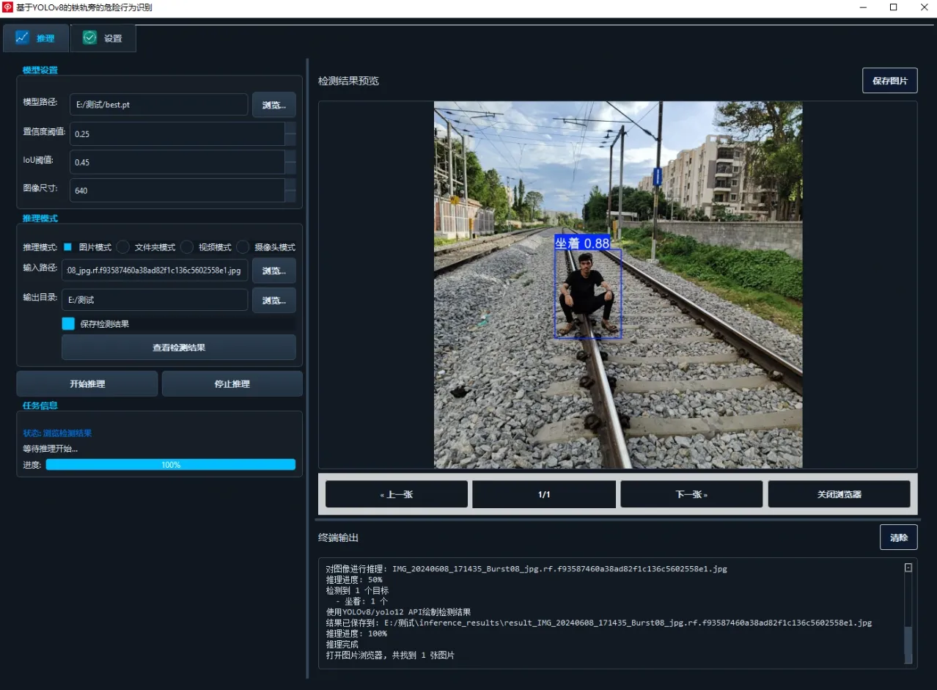This screenshot has width=937, height=690.
Task: Click the 模型路径 input field
Action: pos(158,105)
